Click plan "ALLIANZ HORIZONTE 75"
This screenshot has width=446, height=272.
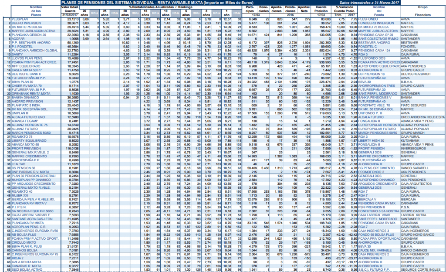pos(30,125)
